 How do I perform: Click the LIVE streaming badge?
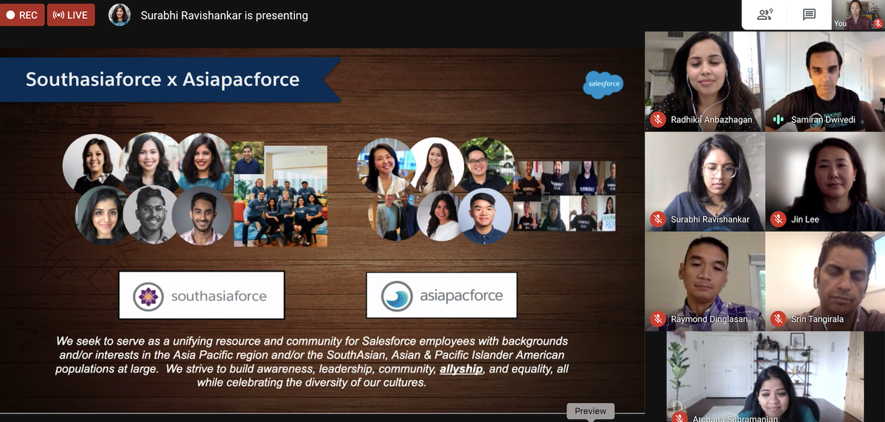71,15
